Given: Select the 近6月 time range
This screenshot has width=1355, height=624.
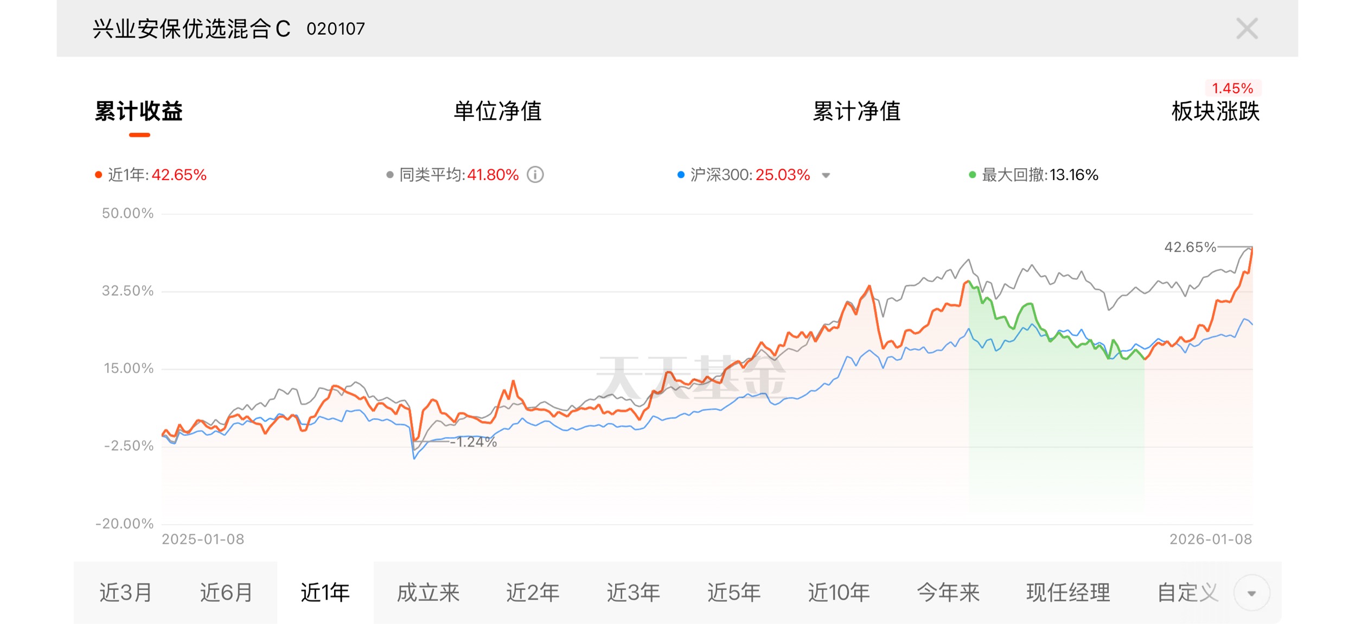Looking at the screenshot, I should click(226, 593).
